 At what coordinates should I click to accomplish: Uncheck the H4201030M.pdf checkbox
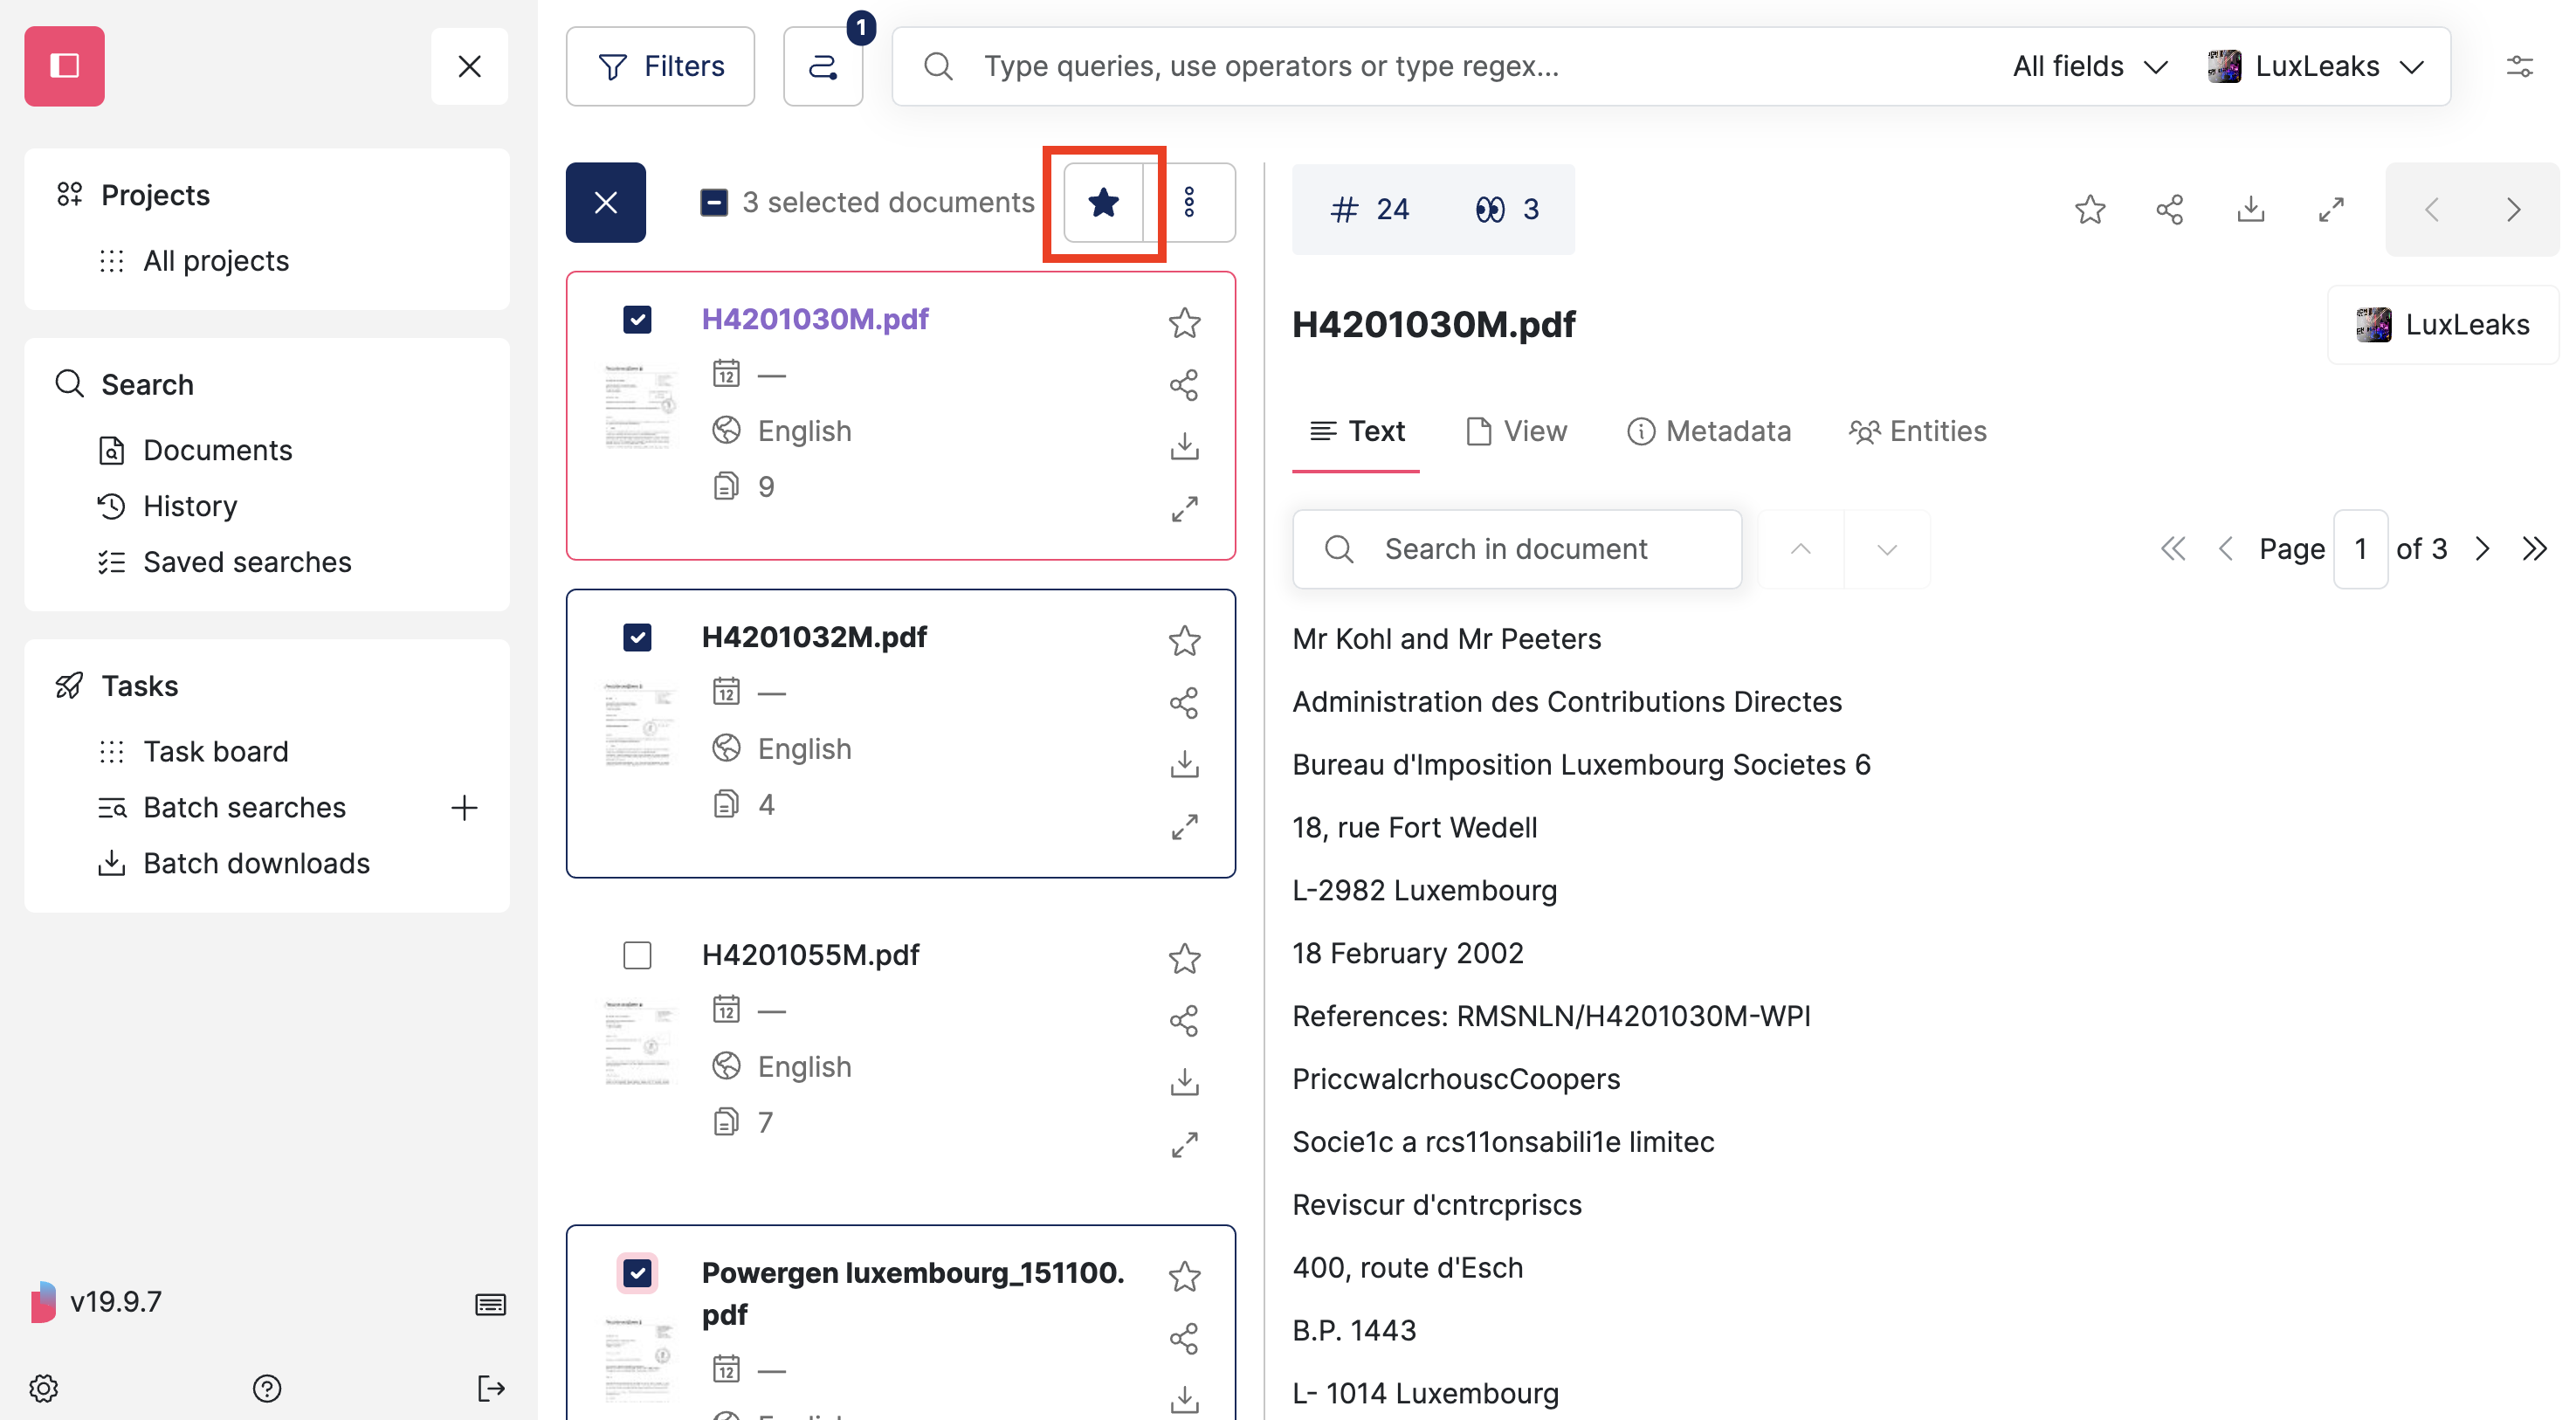(x=637, y=319)
